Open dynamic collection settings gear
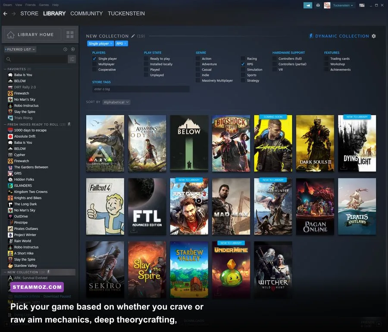388x332 pixels. 374,36
